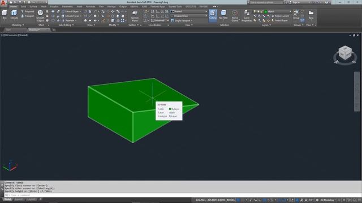Image resolution: width=362 pixels, height=203 pixels.
Task: Expand the Draw panel
Action: click(91, 25)
